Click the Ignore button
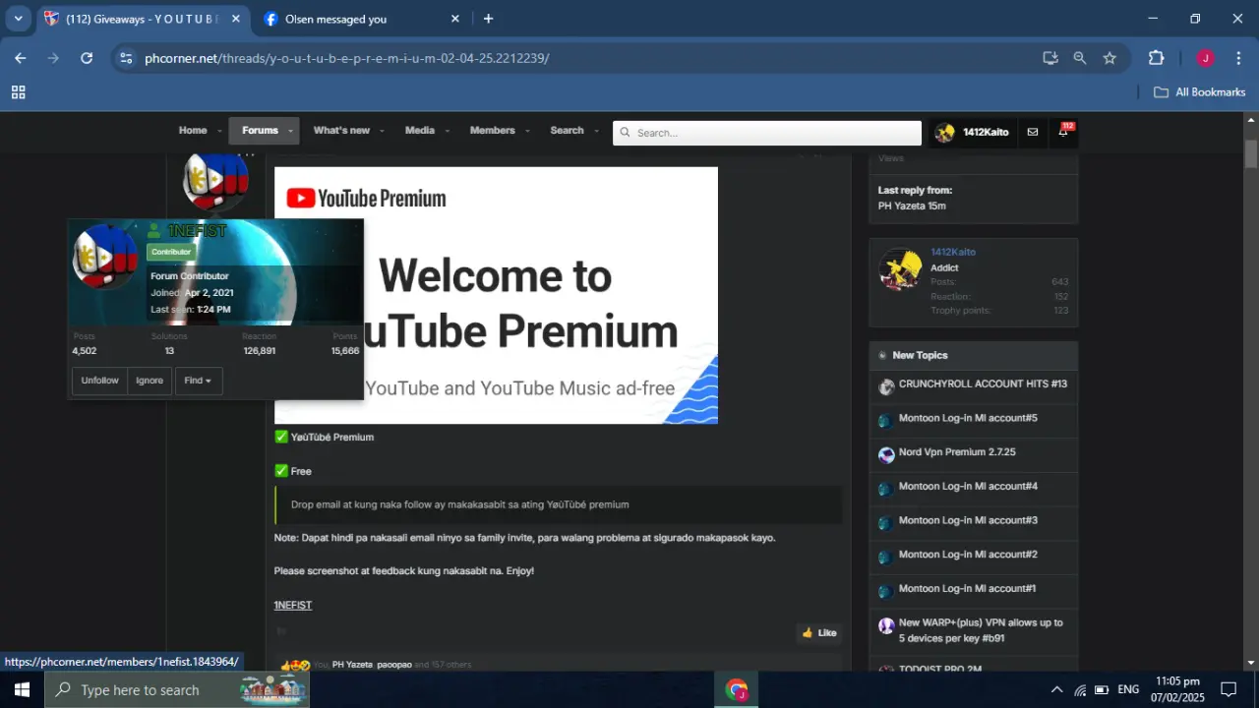Screen dimensions: 1259x708 pos(150,381)
